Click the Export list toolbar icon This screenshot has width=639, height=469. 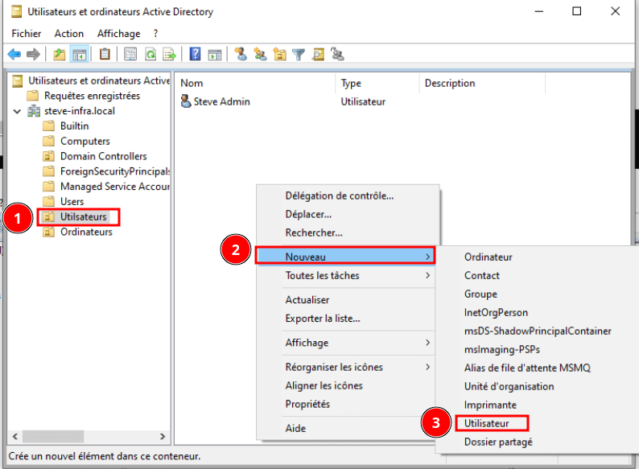(x=170, y=55)
